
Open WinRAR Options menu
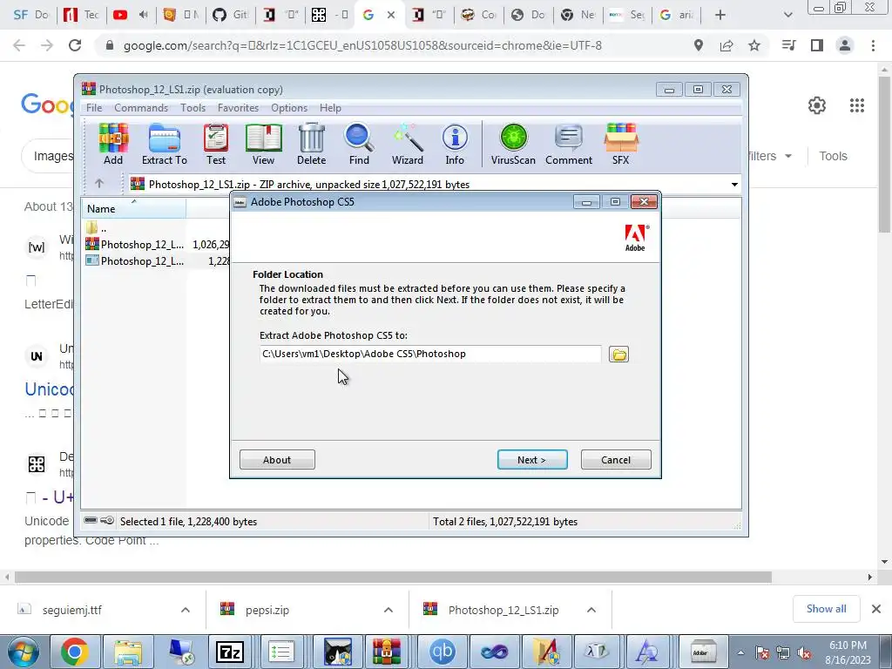point(289,107)
